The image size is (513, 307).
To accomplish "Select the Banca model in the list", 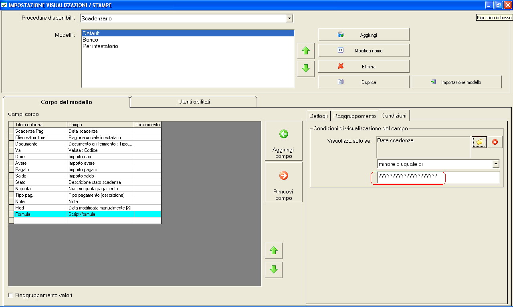I will pos(188,40).
